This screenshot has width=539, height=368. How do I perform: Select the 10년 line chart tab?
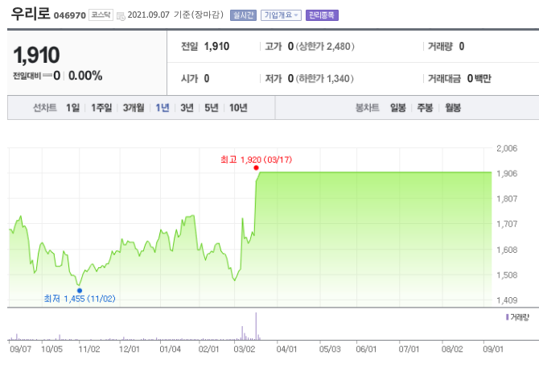(x=238, y=108)
